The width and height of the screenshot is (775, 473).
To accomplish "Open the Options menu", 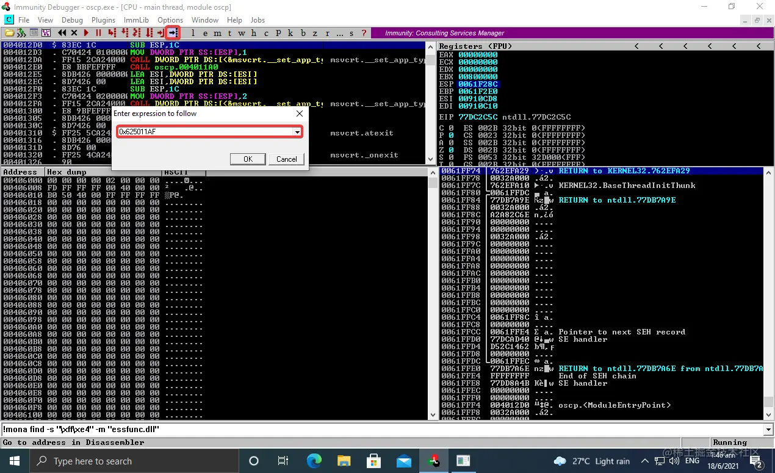I will pyautogui.click(x=170, y=20).
